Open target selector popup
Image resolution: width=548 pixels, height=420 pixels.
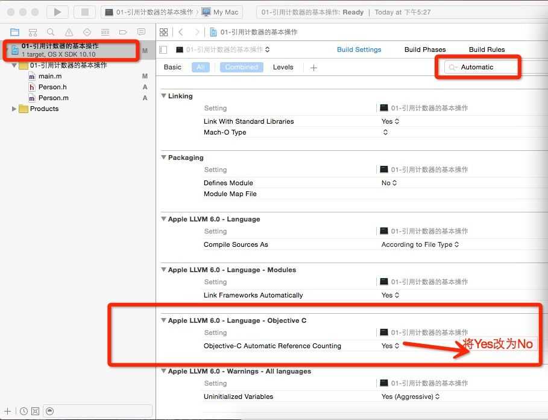tap(223, 49)
